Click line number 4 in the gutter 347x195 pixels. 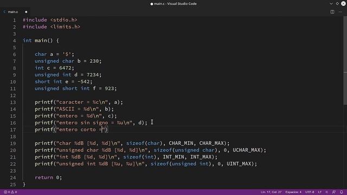tap(15, 41)
